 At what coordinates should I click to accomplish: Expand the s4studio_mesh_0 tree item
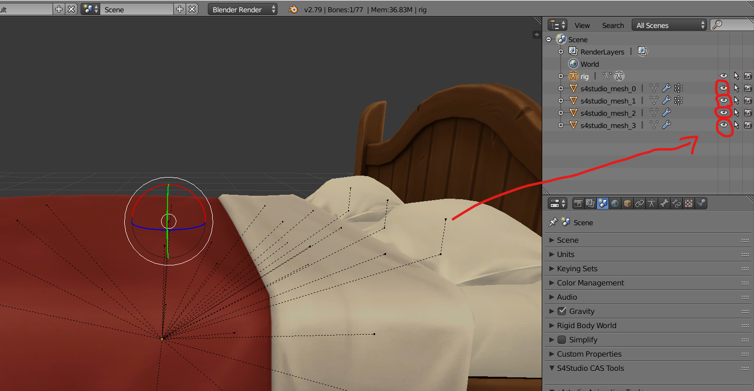pyautogui.click(x=561, y=88)
